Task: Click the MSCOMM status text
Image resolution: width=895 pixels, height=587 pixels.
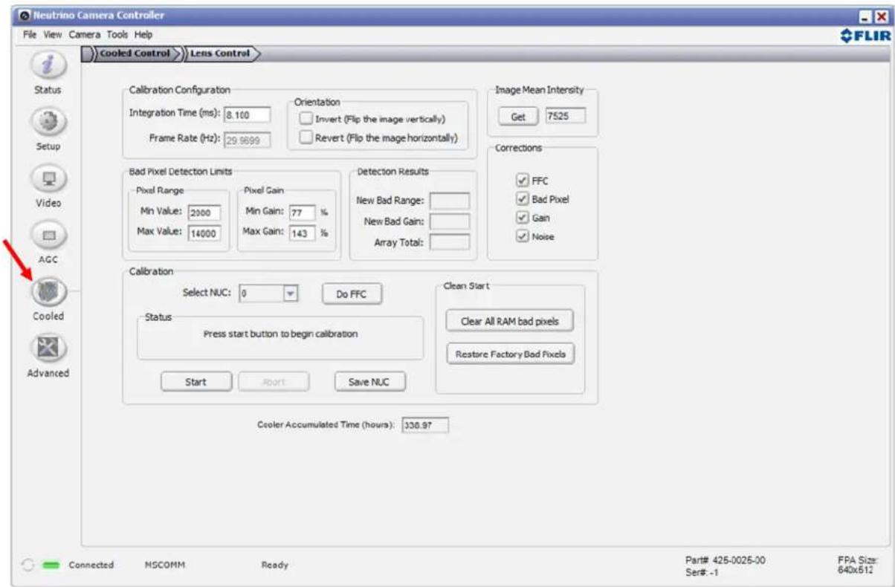Action: (x=164, y=565)
